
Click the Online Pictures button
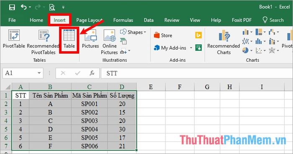pyautogui.click(x=110, y=42)
